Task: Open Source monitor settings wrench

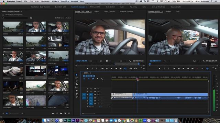Action: point(130,61)
